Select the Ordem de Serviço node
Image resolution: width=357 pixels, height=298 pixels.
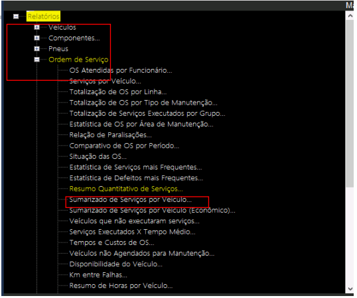click(x=78, y=60)
